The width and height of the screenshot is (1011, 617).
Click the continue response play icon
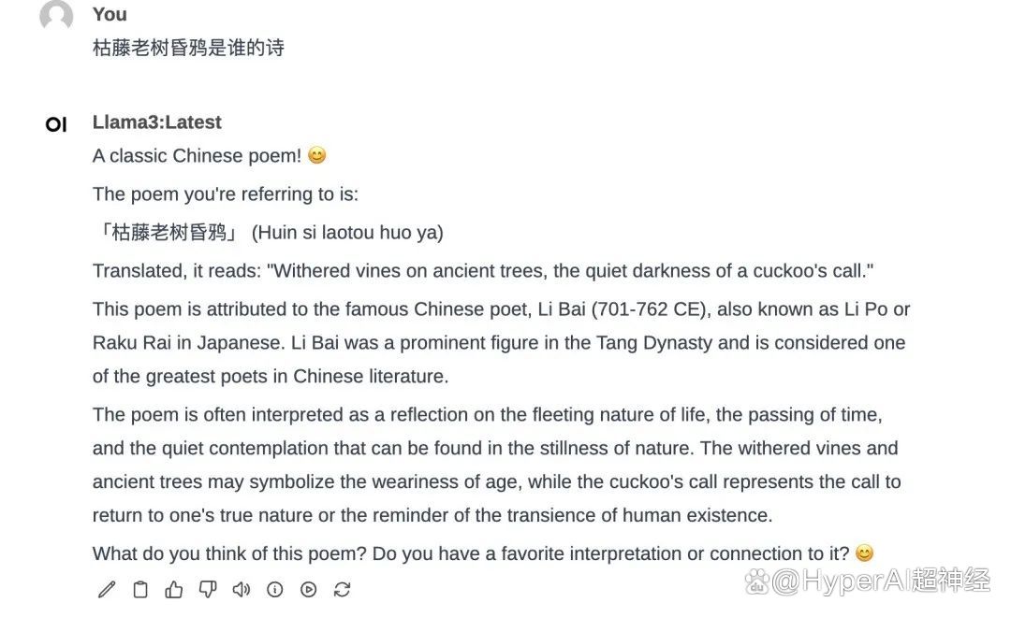coord(308,589)
